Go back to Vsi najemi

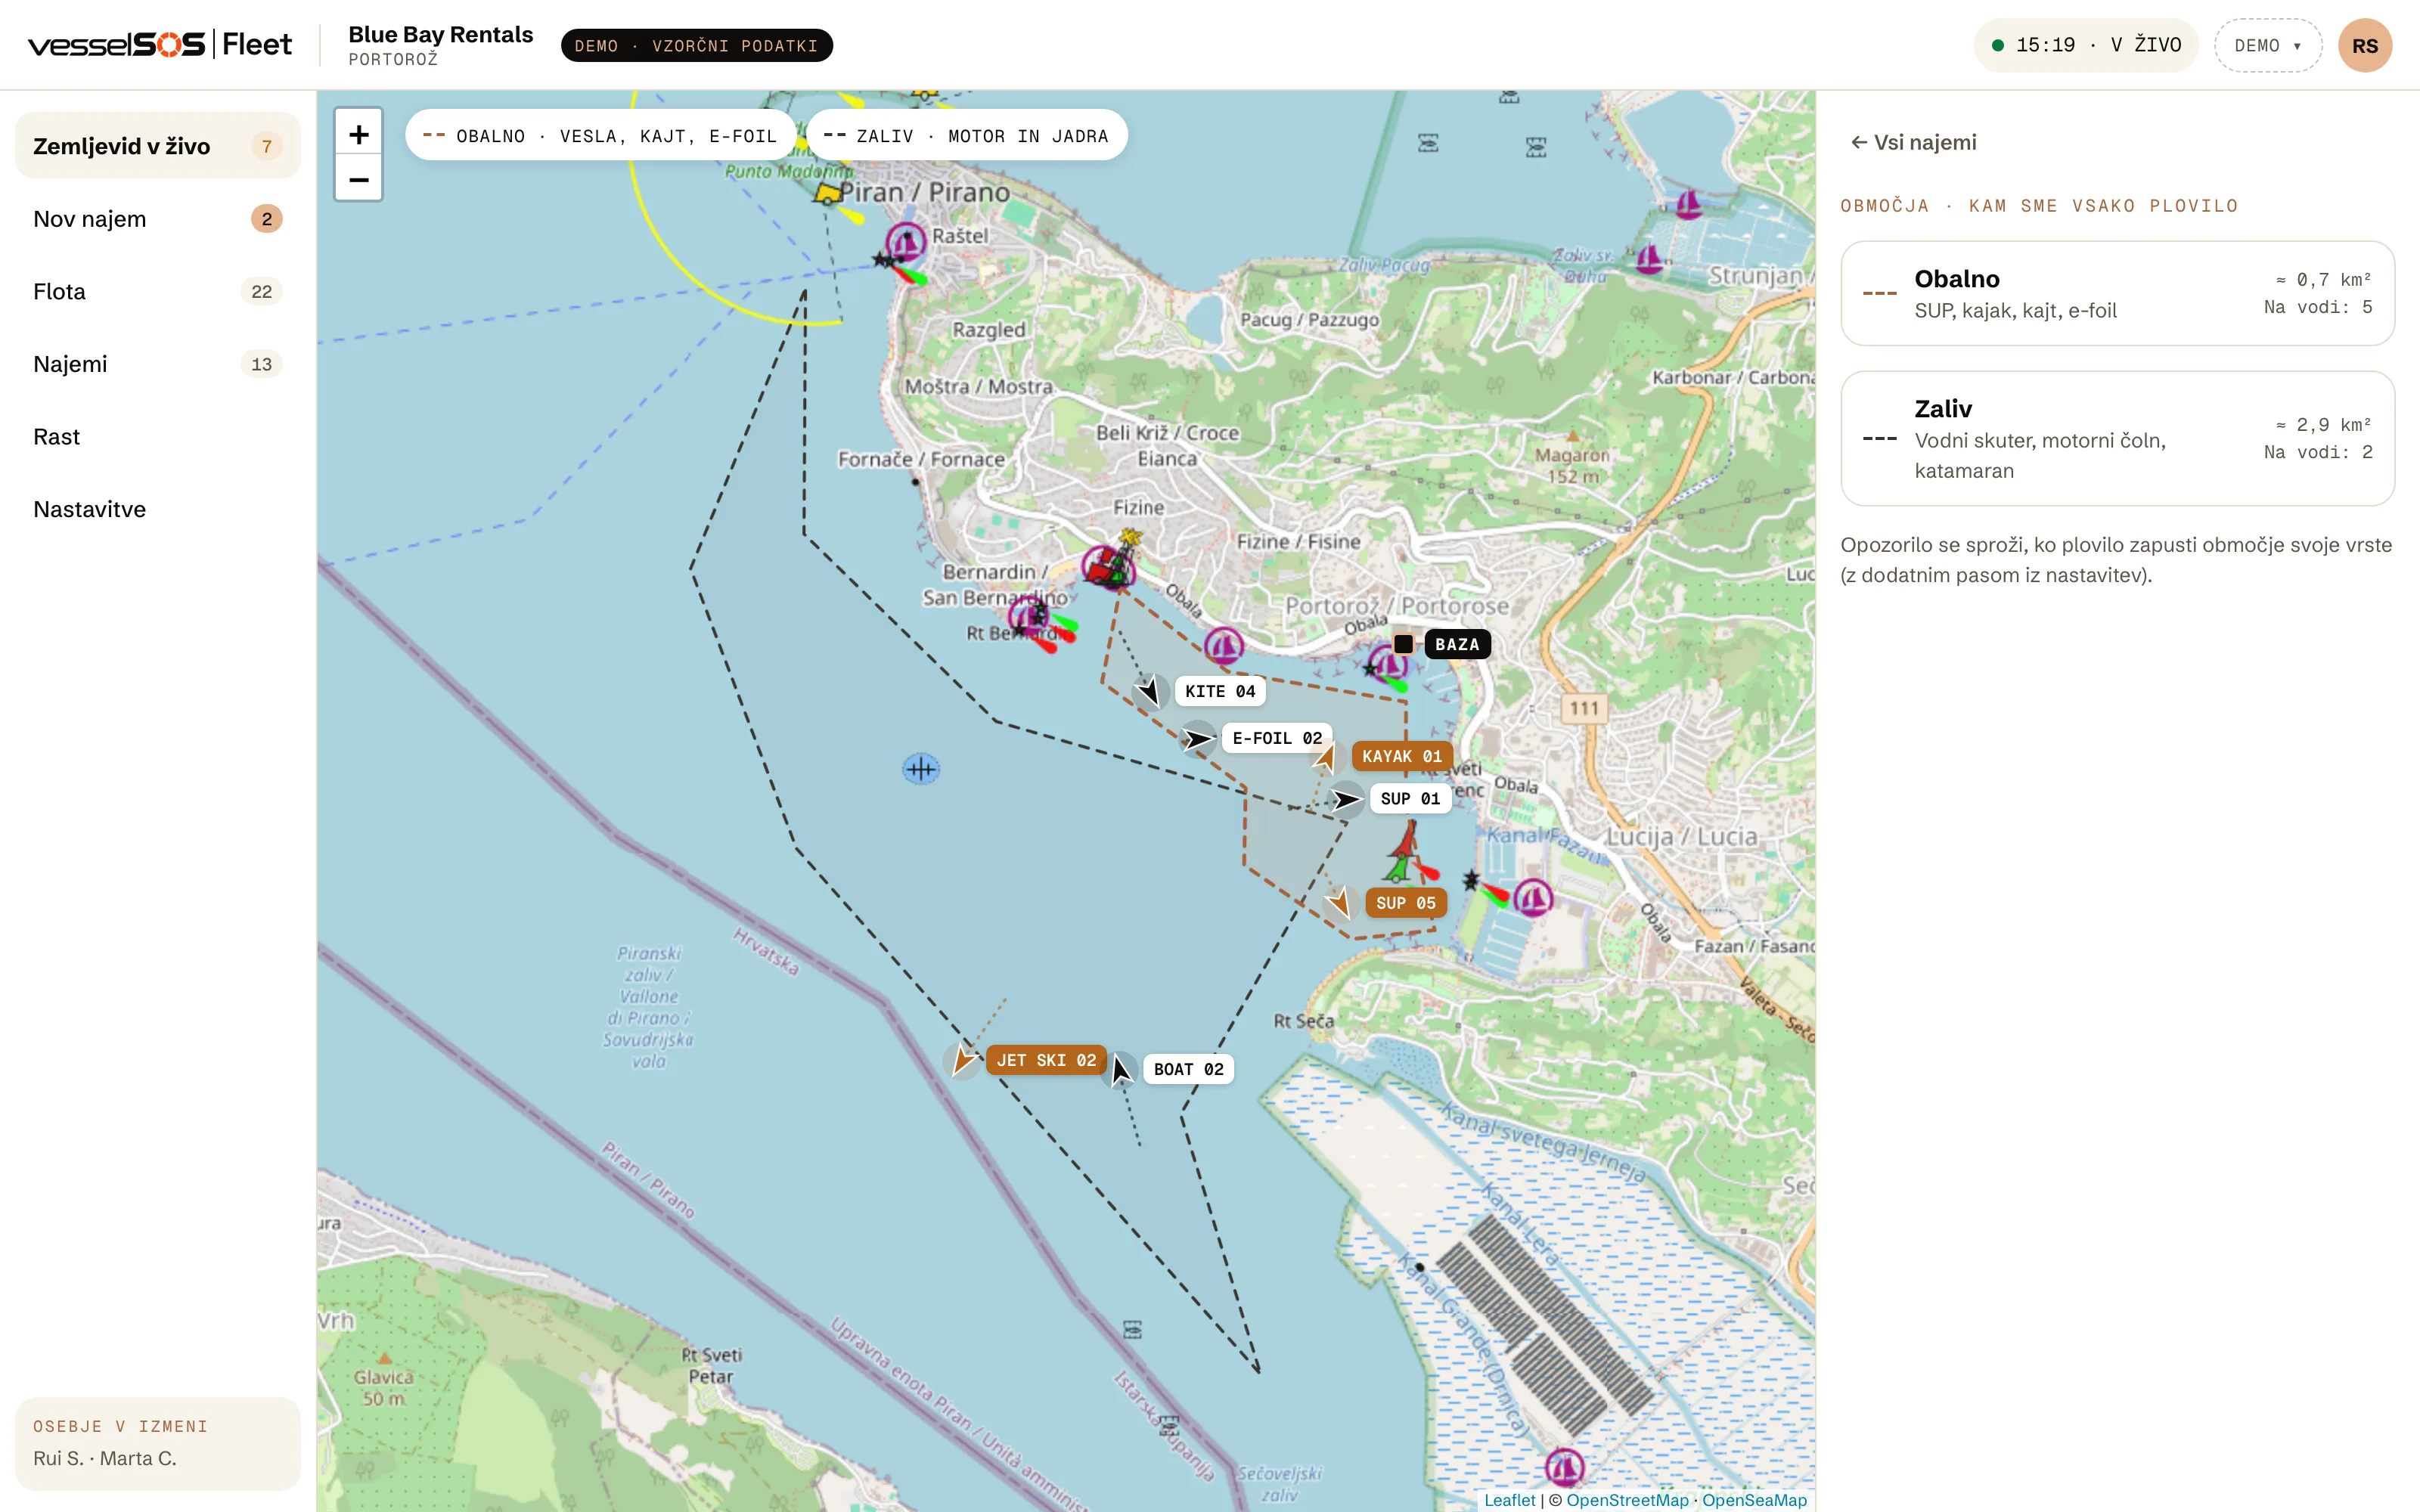(1913, 142)
